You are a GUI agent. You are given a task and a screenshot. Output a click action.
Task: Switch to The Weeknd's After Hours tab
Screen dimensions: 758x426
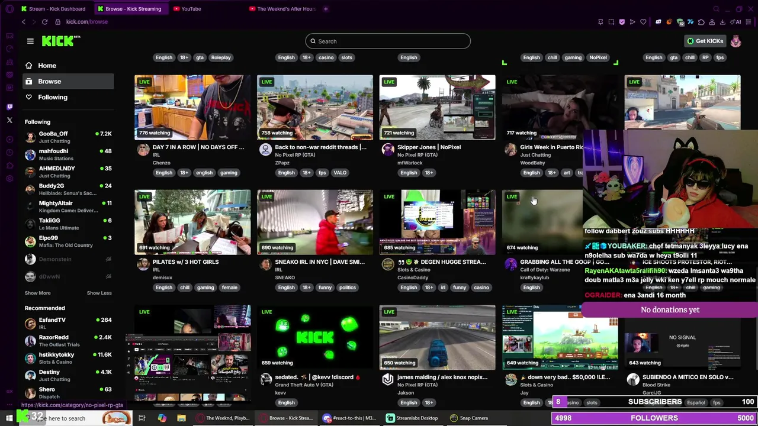click(283, 9)
